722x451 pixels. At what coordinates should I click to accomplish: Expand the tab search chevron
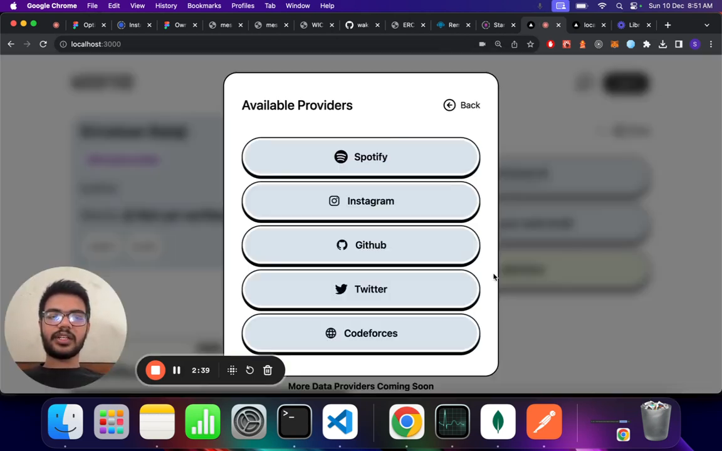pyautogui.click(x=707, y=25)
